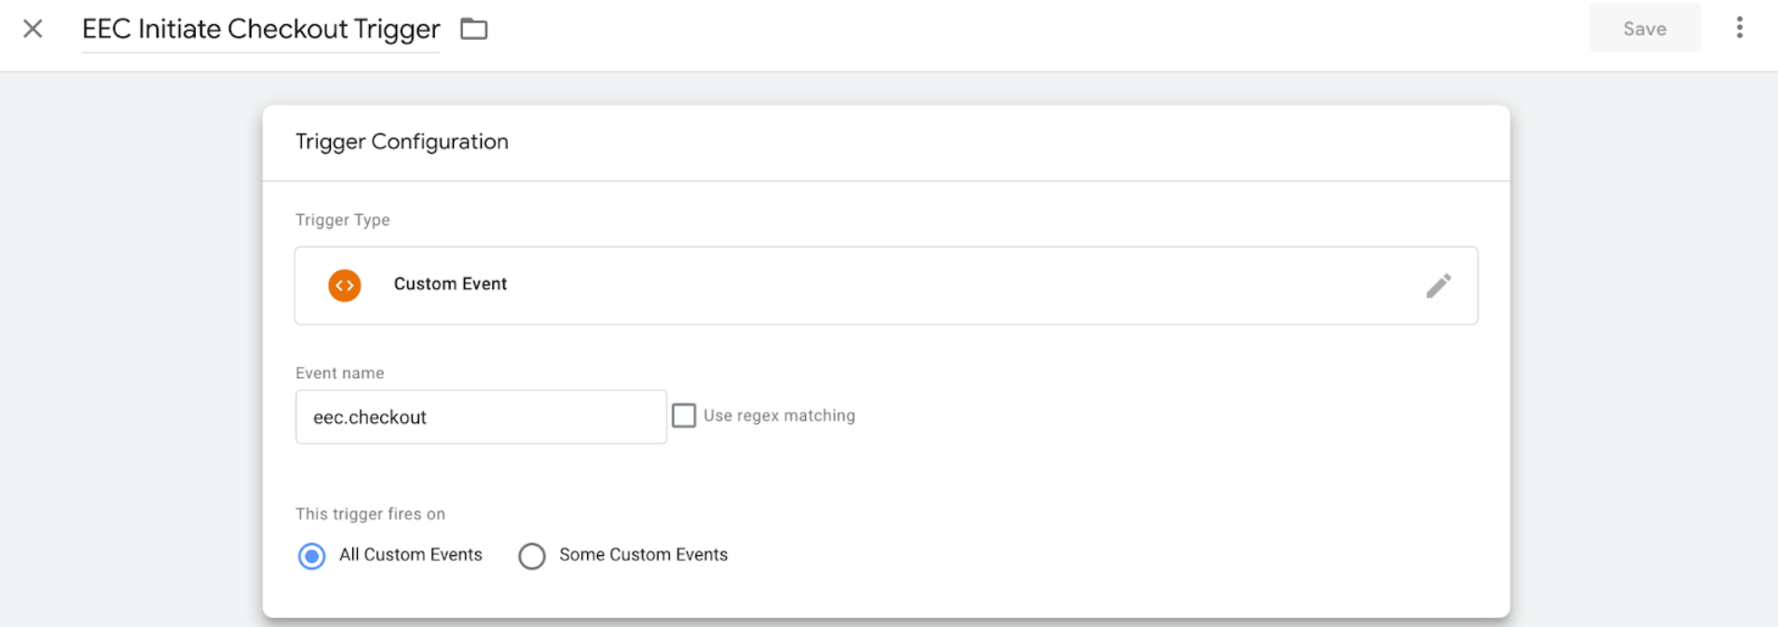Click the pencil icon to edit trigger type

click(x=1438, y=285)
